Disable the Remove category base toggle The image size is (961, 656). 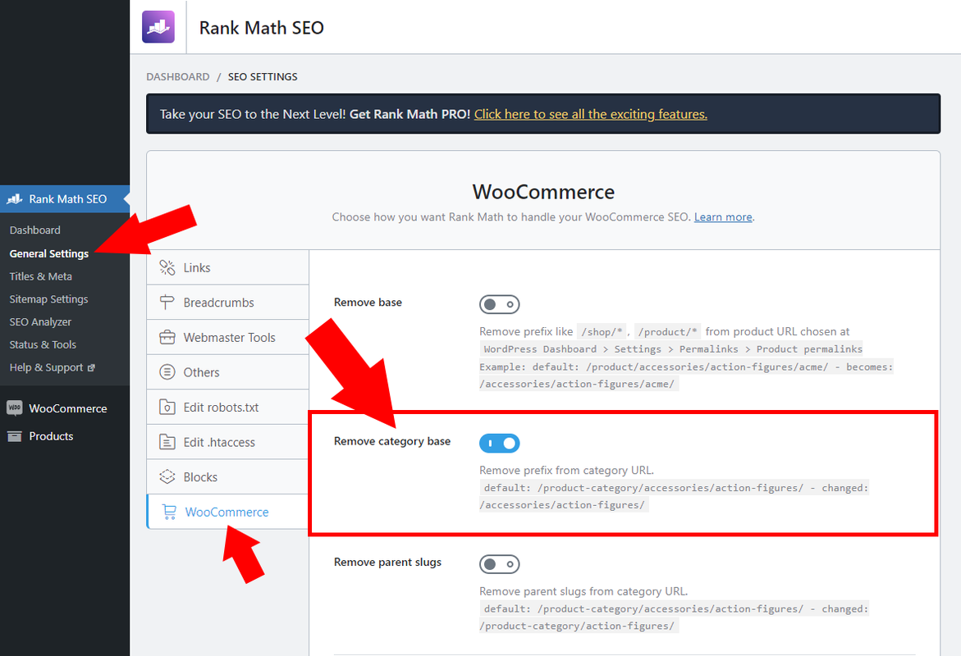click(x=500, y=444)
